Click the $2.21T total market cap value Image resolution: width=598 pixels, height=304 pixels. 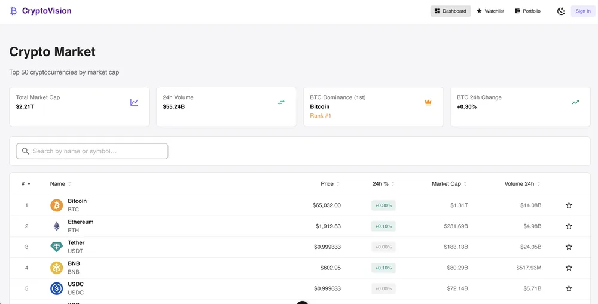click(25, 107)
